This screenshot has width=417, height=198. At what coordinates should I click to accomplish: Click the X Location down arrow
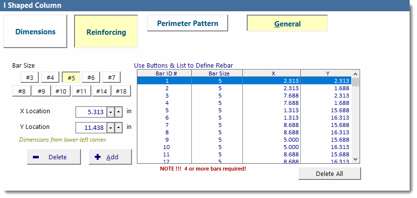pyautogui.click(x=110, y=112)
